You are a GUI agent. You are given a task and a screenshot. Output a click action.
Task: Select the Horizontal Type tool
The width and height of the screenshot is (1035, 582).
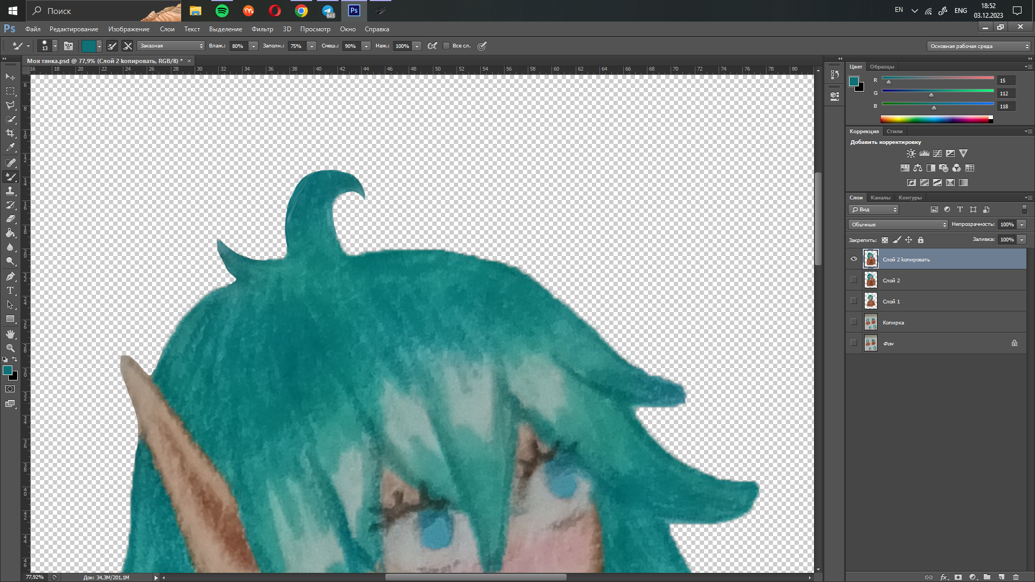(10, 290)
